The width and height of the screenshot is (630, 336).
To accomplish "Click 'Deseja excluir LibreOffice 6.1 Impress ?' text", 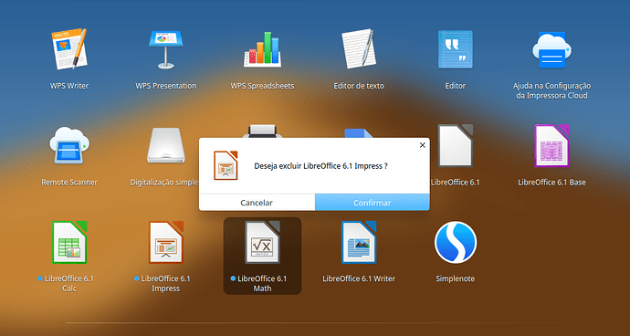I will tap(321, 165).
